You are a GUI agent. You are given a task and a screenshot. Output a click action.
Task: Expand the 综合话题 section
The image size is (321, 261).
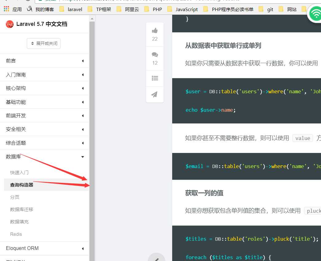[44, 143]
